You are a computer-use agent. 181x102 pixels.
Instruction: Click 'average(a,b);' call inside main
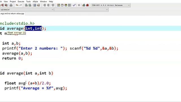tap(17, 53)
